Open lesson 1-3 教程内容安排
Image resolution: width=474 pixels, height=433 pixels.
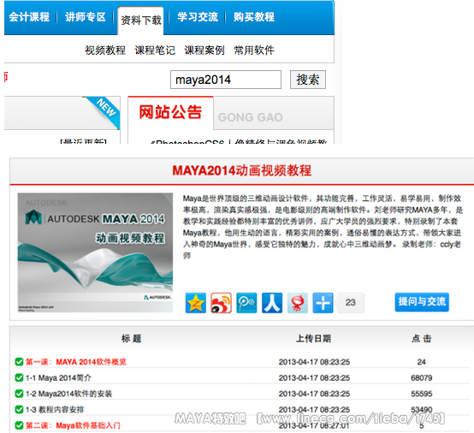point(55,410)
